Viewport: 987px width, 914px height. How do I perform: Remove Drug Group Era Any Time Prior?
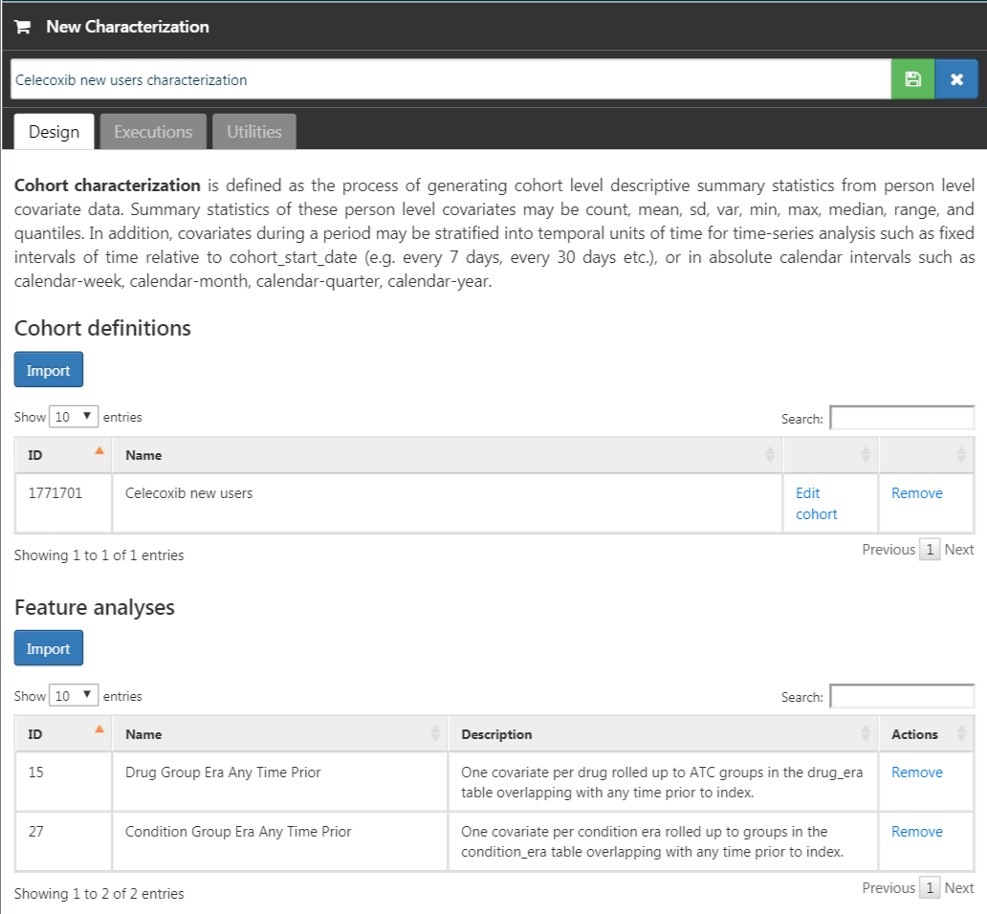coord(916,772)
